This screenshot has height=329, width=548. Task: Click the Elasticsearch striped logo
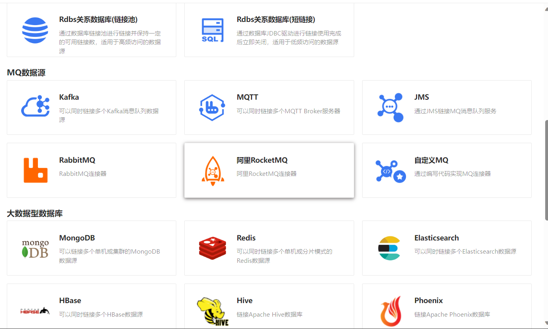tap(389, 248)
